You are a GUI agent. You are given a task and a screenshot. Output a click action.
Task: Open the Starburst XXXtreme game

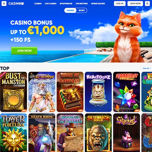(127, 92)
